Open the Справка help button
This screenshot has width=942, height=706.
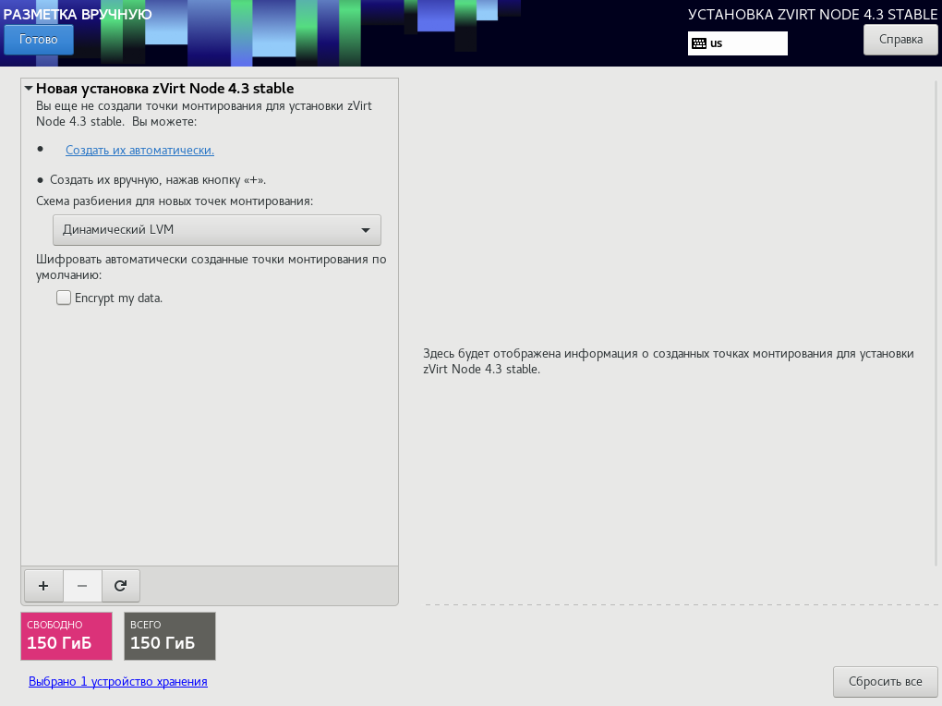[x=900, y=40]
